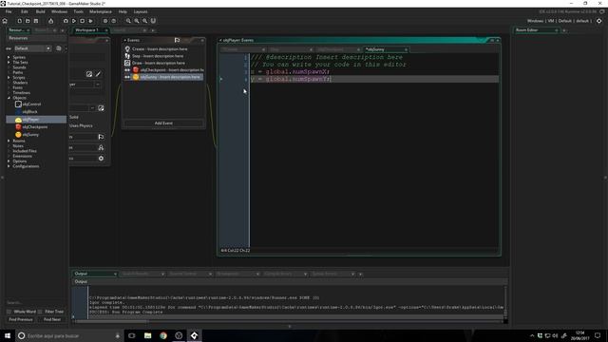
Task: Select the Create event row
Action: pos(164,48)
